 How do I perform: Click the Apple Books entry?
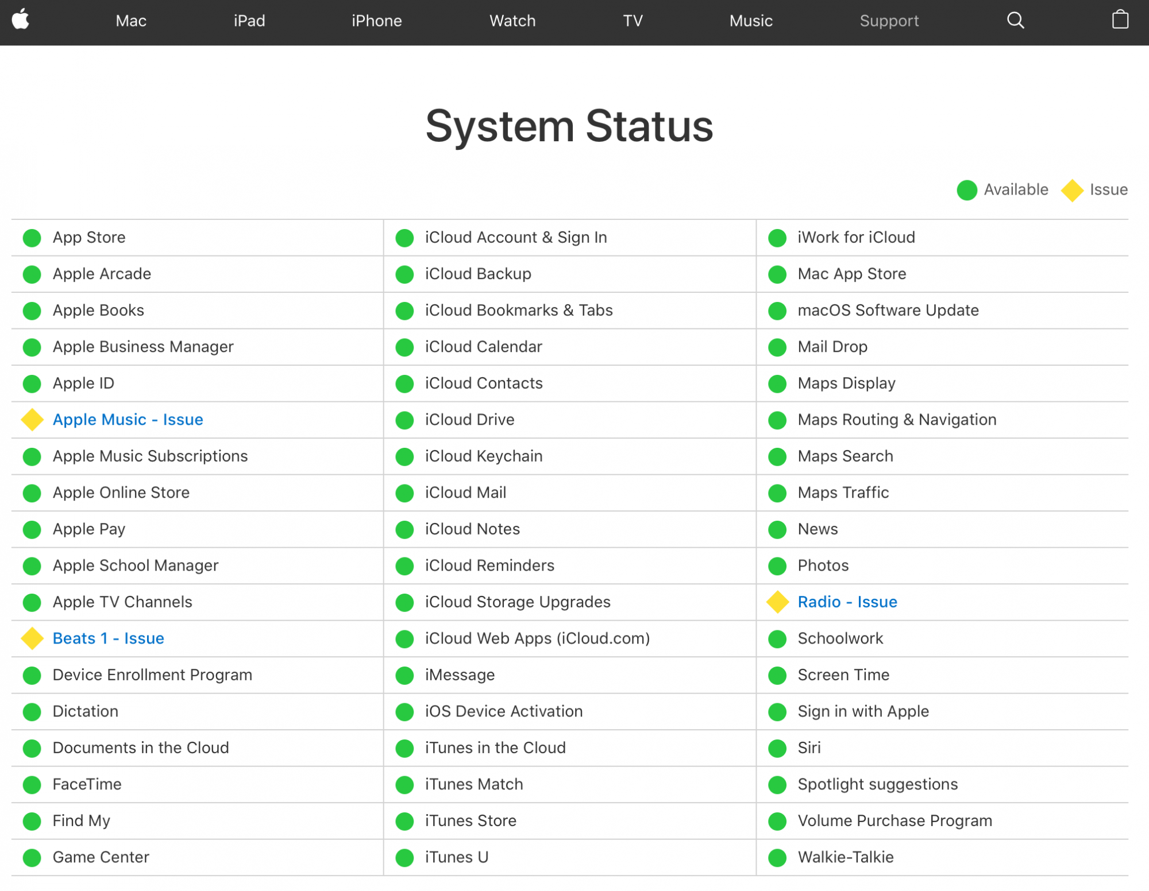tap(98, 311)
